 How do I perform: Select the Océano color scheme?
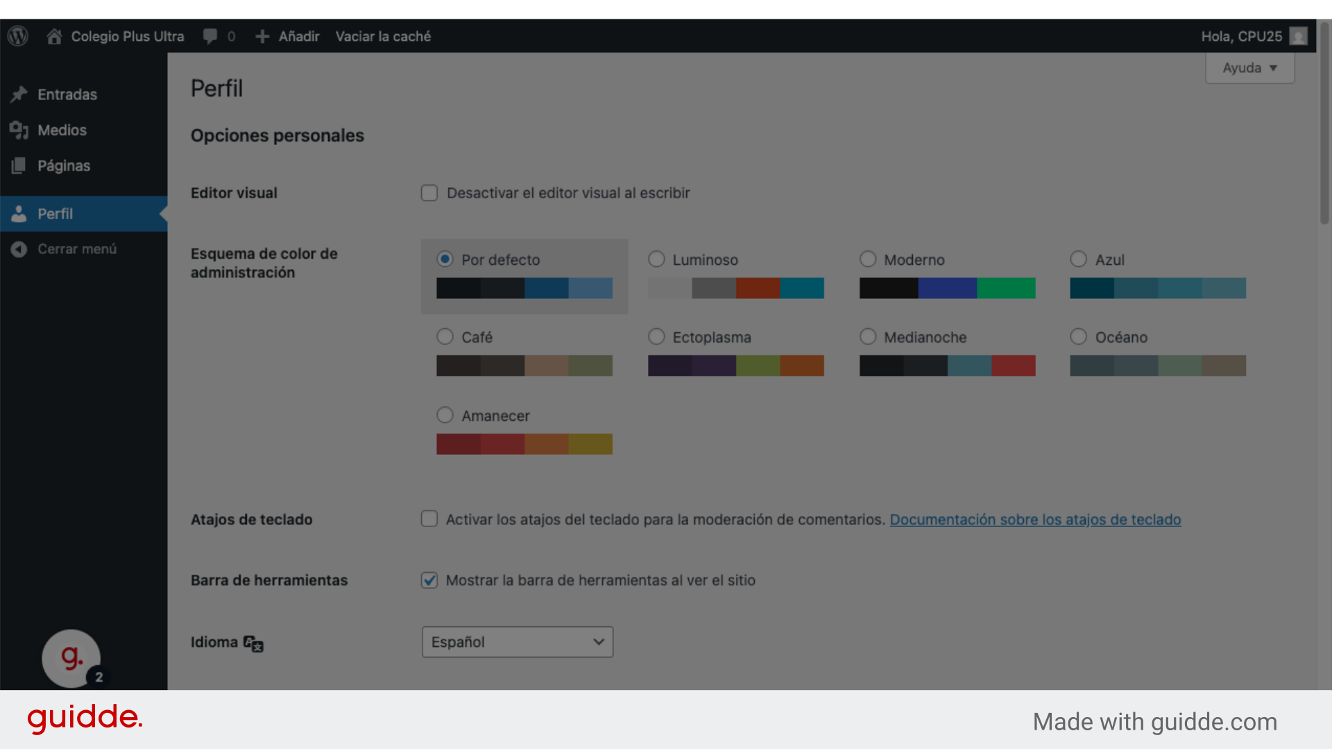1078,336
